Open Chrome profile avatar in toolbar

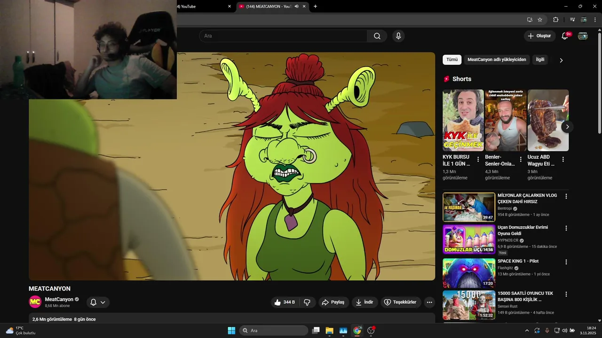[584, 20]
